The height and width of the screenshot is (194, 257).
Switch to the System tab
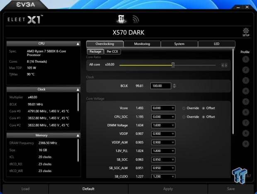tap(179, 44)
